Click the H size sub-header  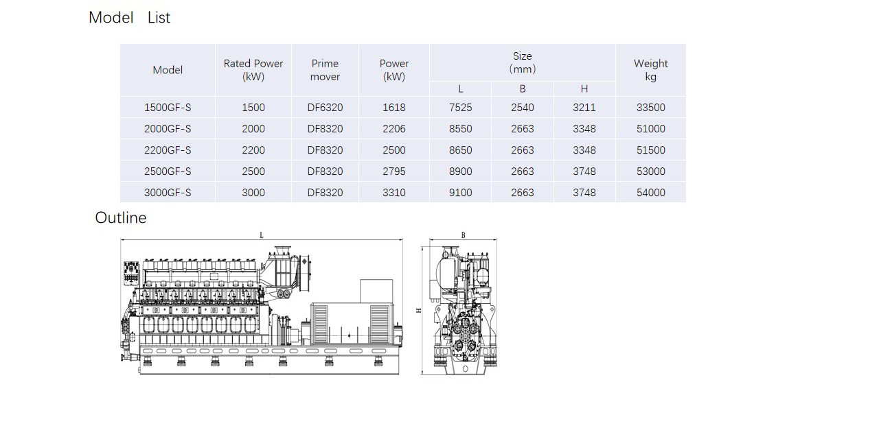click(584, 88)
